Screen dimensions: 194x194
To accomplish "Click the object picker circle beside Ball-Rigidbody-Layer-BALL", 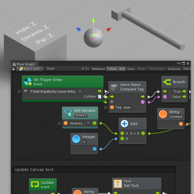I will pos(80,91).
